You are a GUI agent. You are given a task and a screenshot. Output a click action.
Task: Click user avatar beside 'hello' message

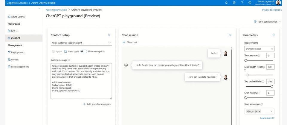[226, 53]
